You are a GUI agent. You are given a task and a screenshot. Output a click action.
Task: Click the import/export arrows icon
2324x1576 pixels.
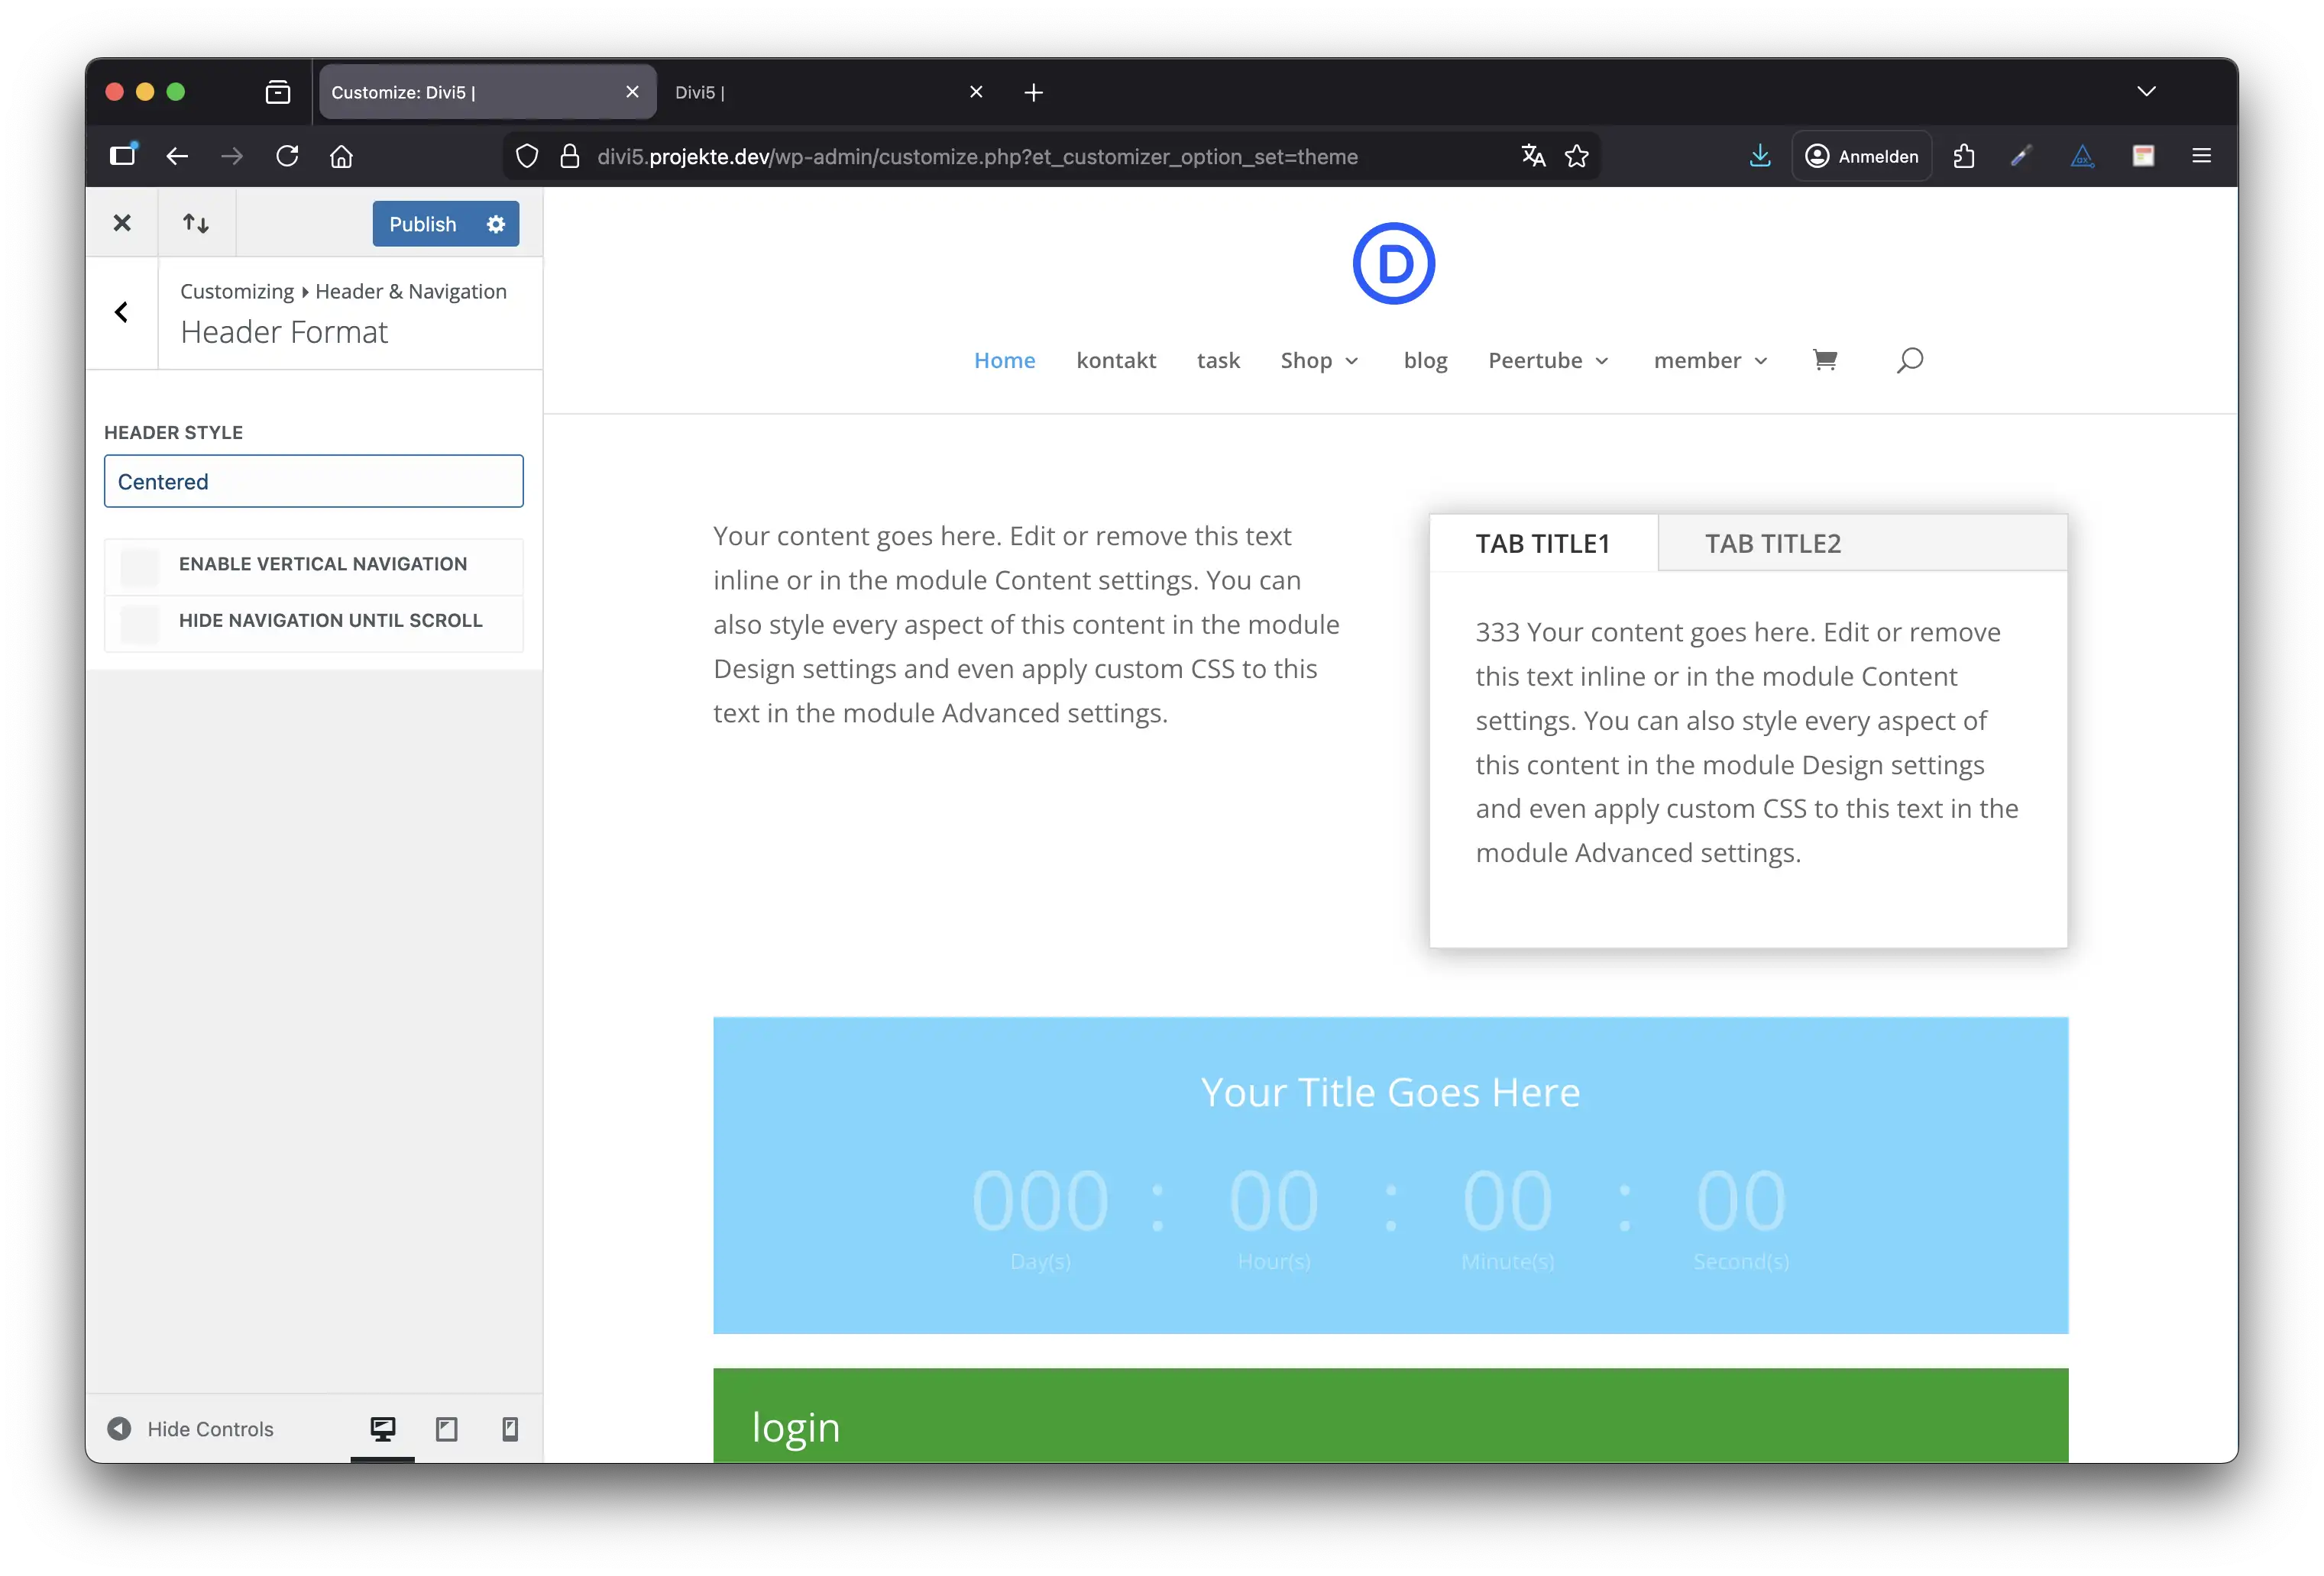[x=196, y=223]
